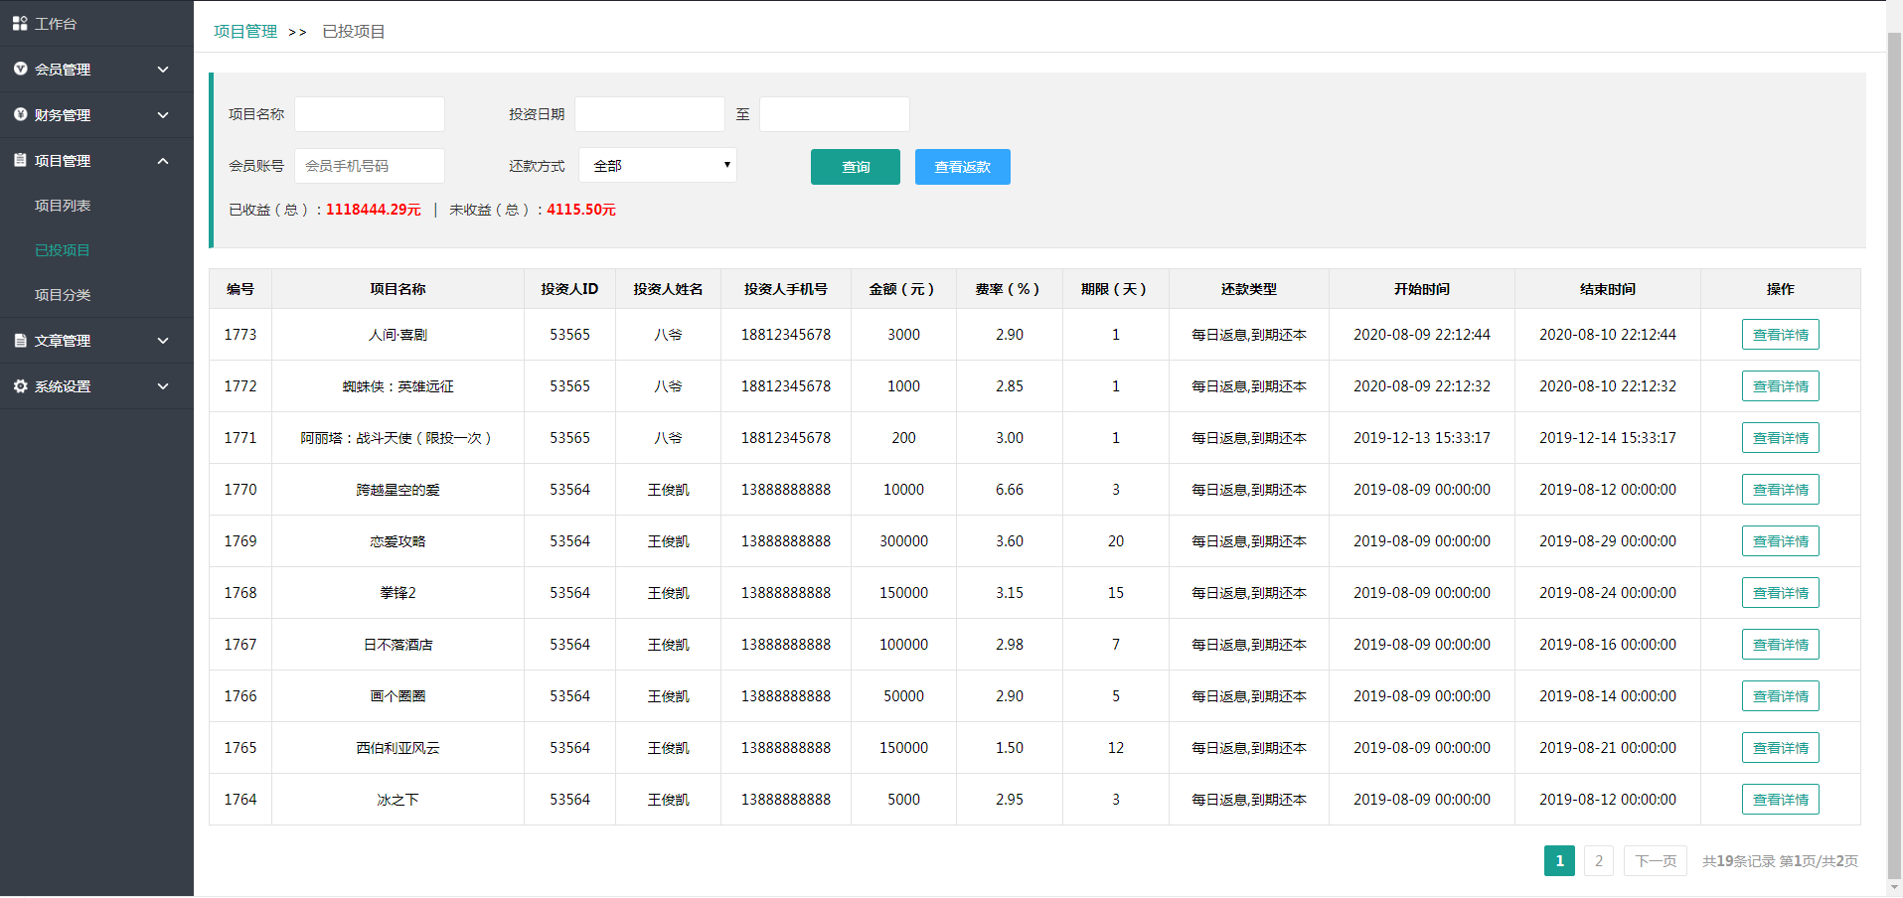The image size is (1903, 898).
Task: Click the 项目名称 column header
Action: tap(397, 289)
